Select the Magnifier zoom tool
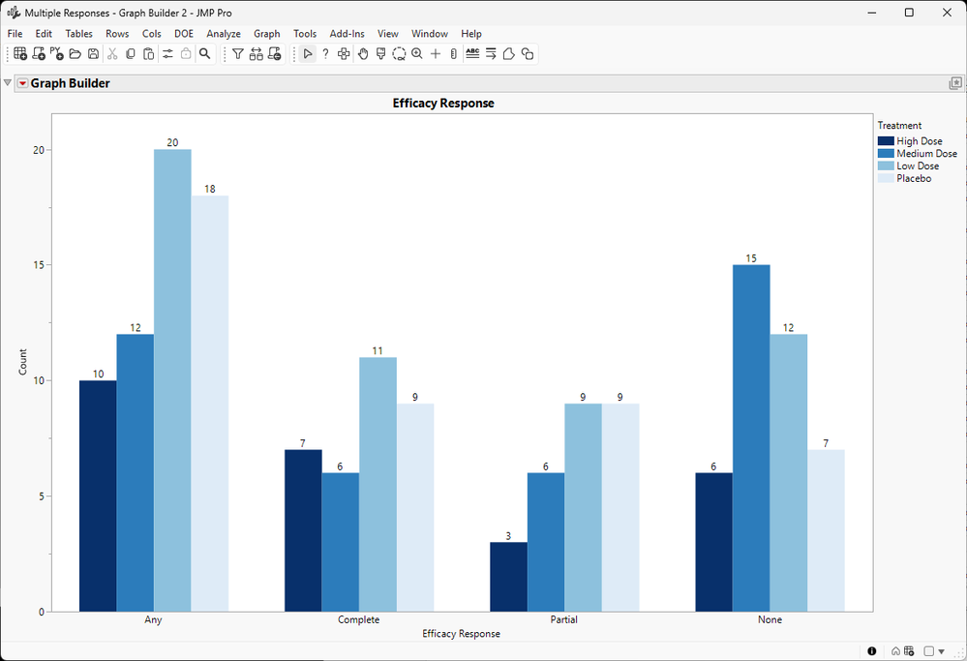The height and width of the screenshot is (661, 967). [x=417, y=54]
